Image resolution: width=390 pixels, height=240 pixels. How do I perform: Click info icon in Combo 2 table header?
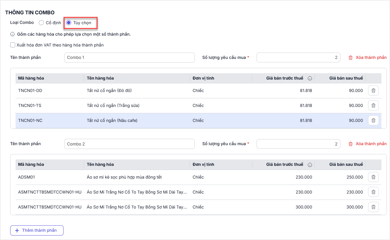pos(310,165)
